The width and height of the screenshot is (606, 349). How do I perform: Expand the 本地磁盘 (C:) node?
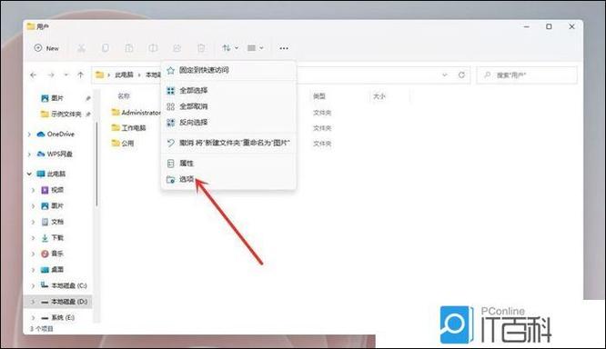(34, 286)
